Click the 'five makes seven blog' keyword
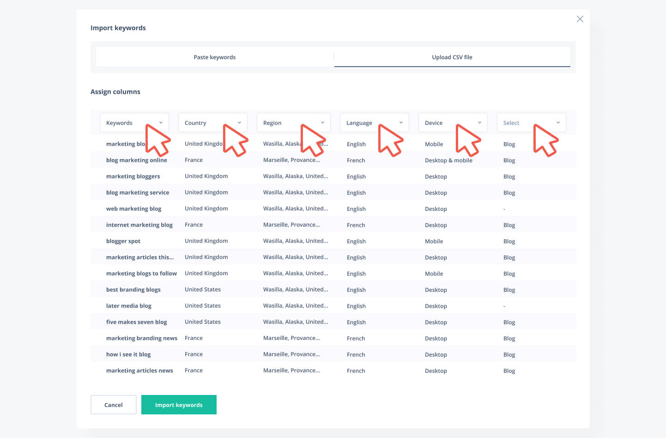The image size is (666, 438). [136, 322]
